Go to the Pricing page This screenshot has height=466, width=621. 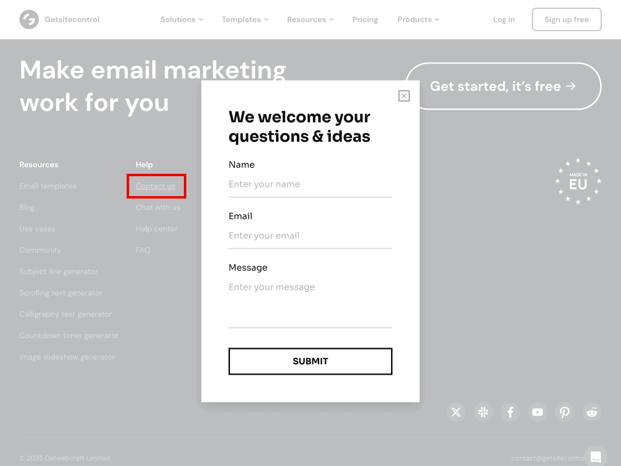click(365, 19)
